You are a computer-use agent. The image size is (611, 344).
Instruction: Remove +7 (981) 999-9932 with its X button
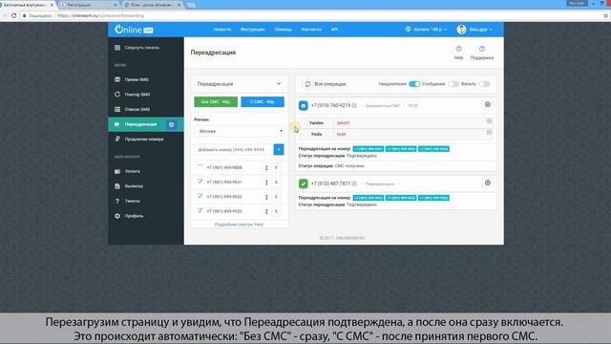click(276, 197)
